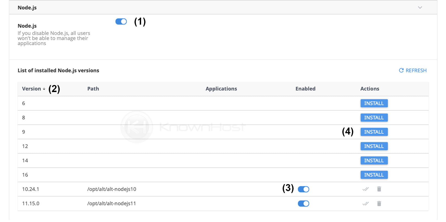This screenshot has width=446, height=222.
Task: Click the REFRESH link
Action: click(x=416, y=70)
